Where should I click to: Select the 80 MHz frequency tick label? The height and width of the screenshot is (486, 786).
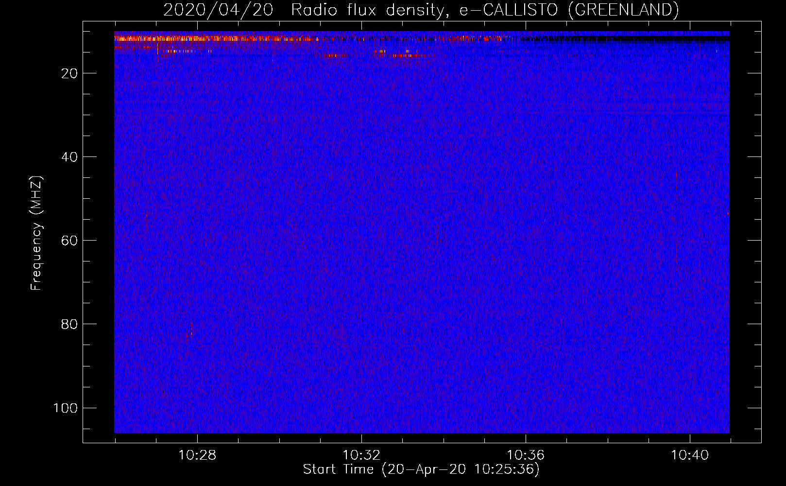(69, 324)
